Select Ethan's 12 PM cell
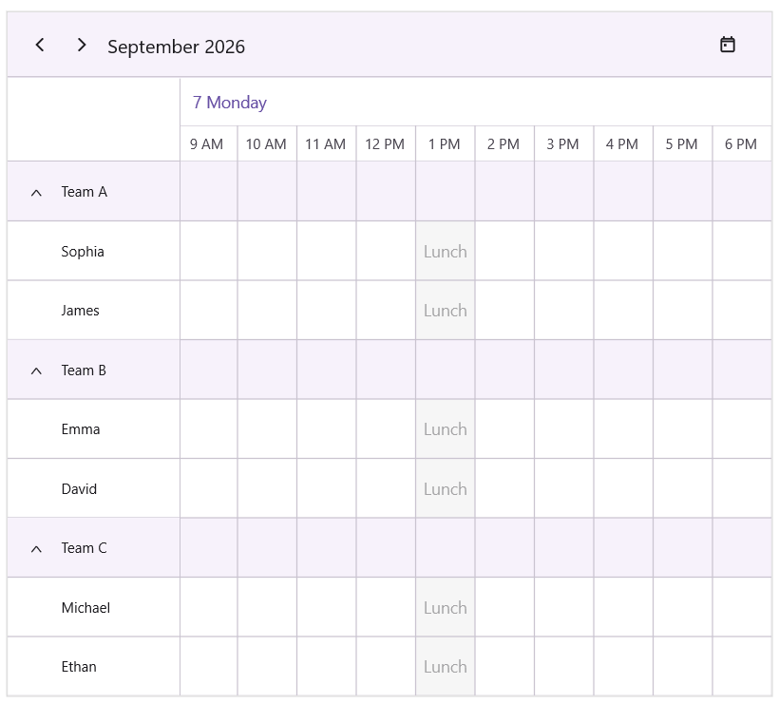779x703 pixels. (x=386, y=666)
